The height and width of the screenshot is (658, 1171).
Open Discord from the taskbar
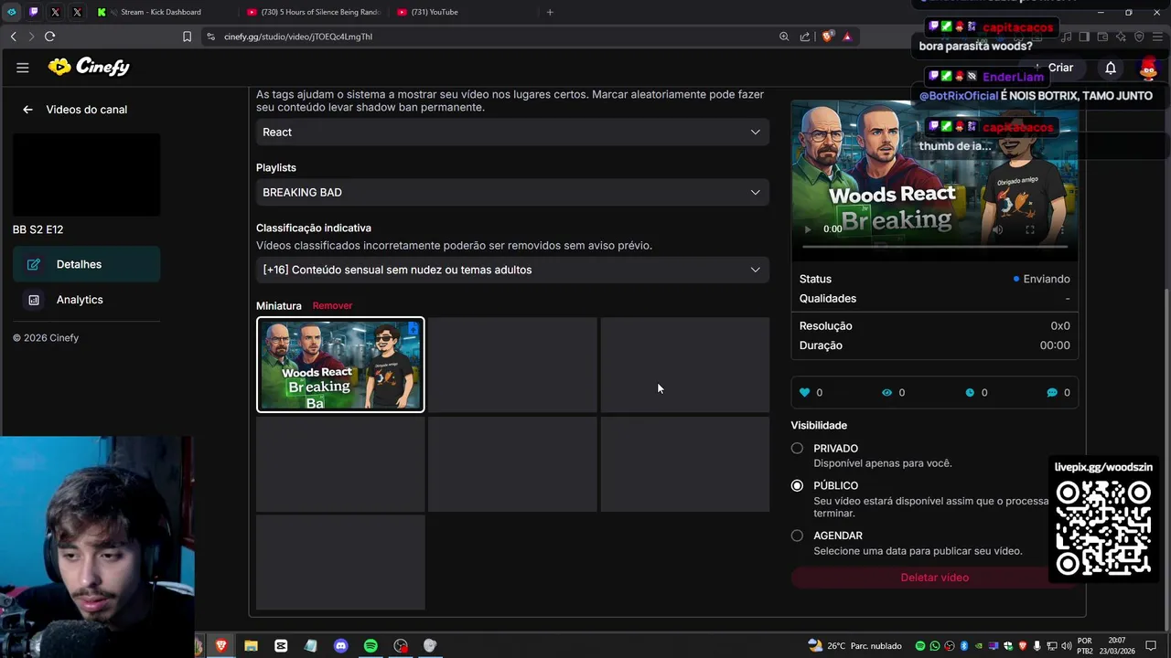[x=340, y=645]
